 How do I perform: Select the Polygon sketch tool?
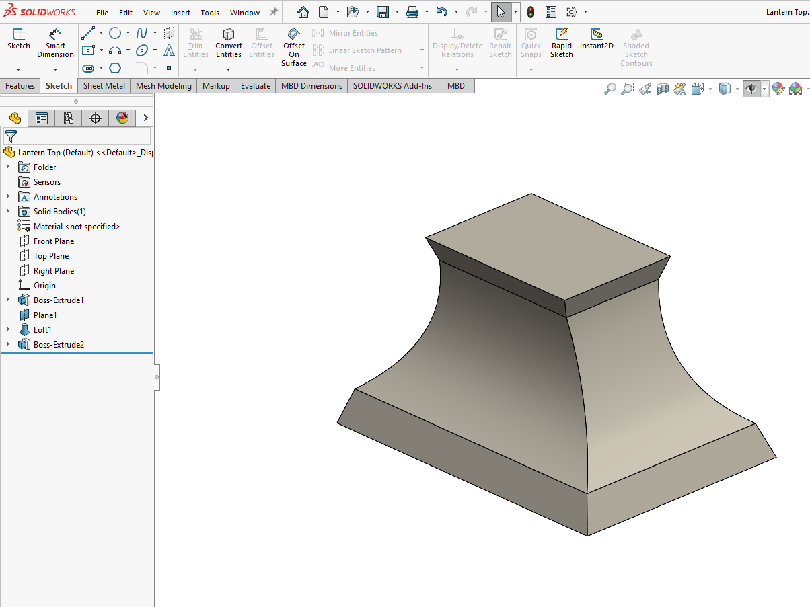coord(115,68)
